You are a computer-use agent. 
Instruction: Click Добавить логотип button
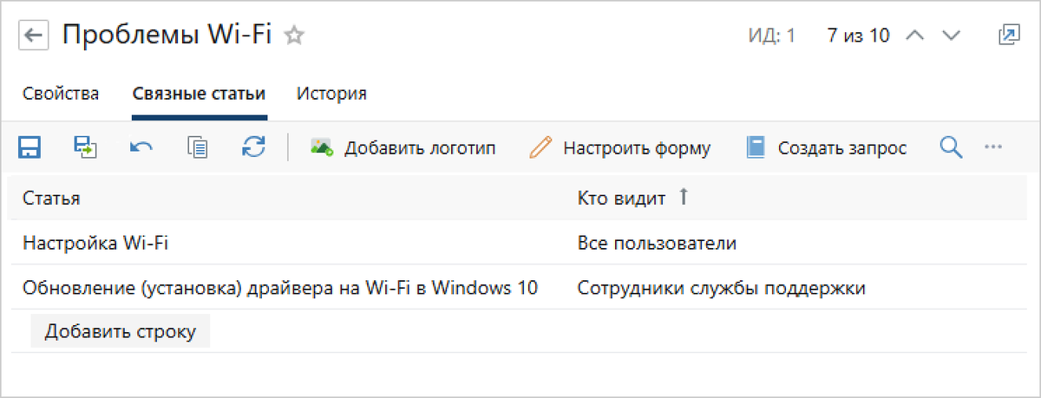click(x=403, y=148)
